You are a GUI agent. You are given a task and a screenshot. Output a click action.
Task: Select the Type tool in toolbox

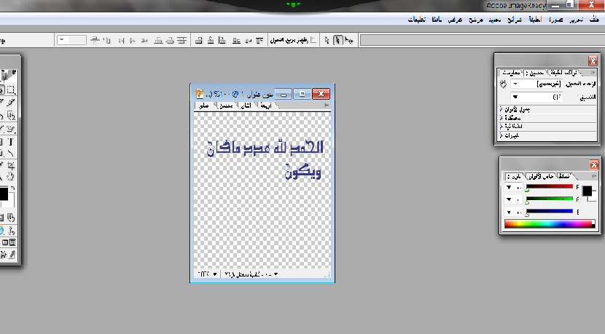click(12, 142)
